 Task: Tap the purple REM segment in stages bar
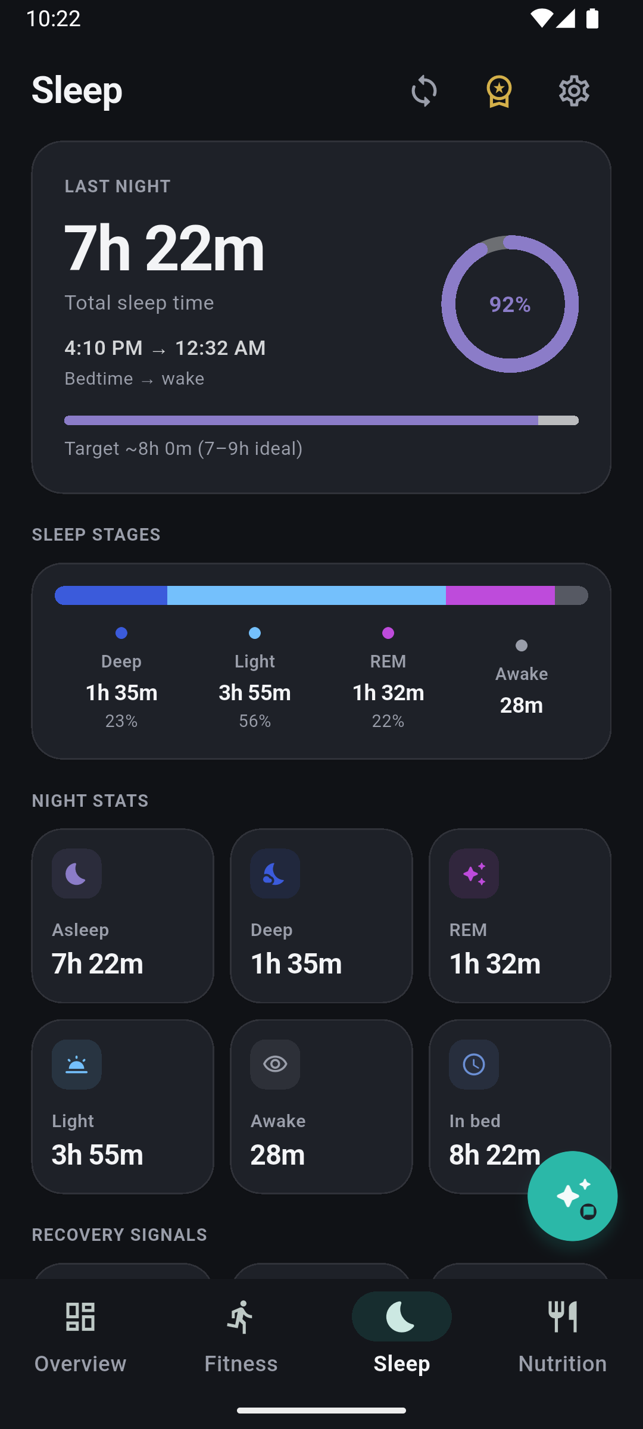(x=500, y=595)
